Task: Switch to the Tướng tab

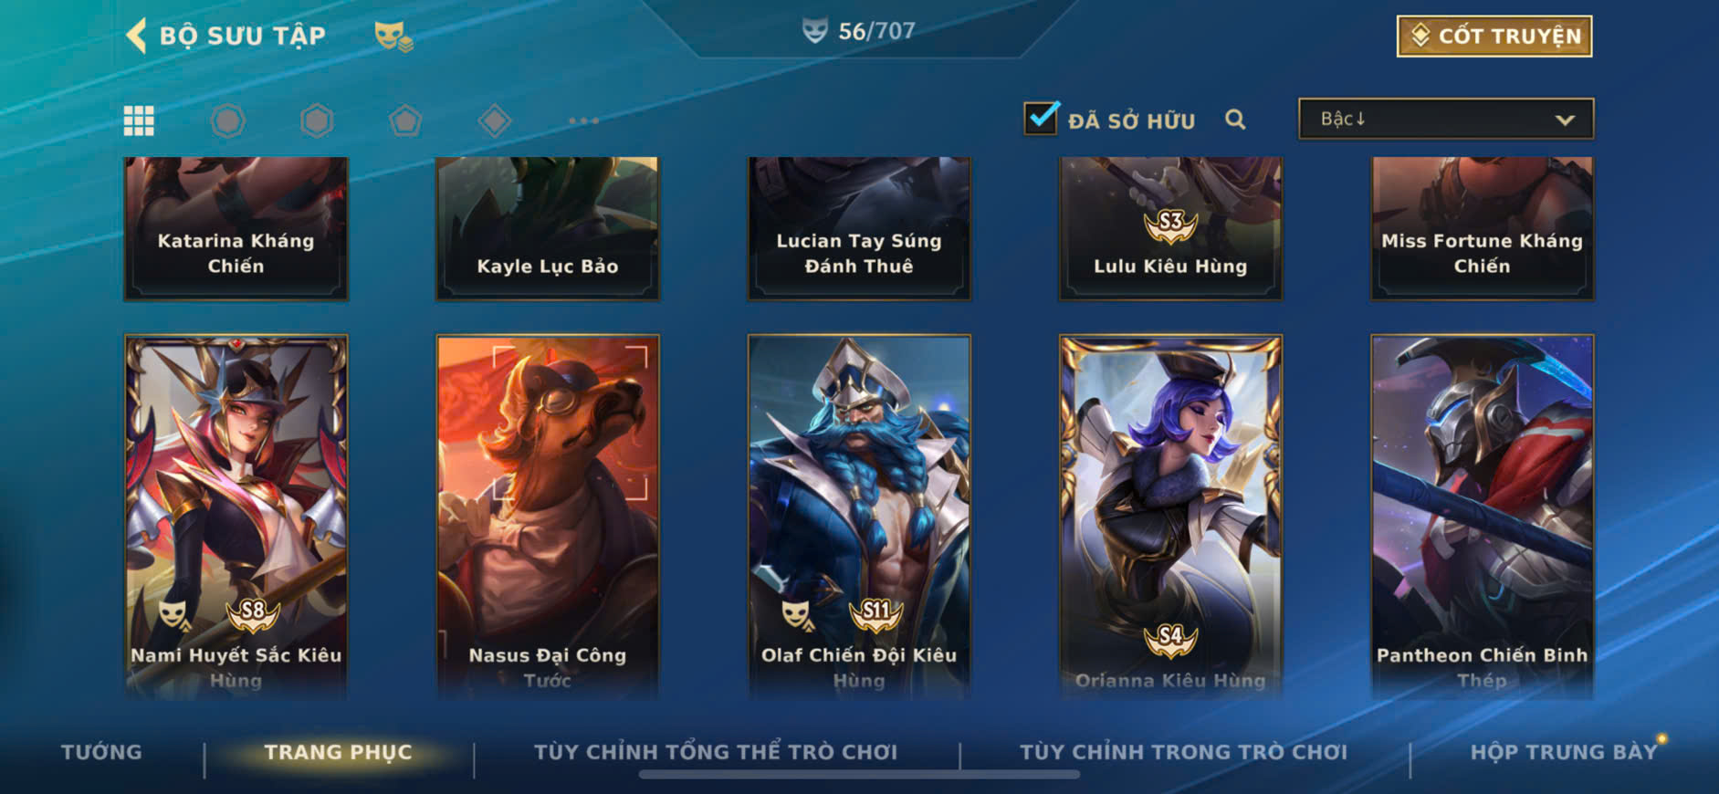Action: [x=101, y=752]
